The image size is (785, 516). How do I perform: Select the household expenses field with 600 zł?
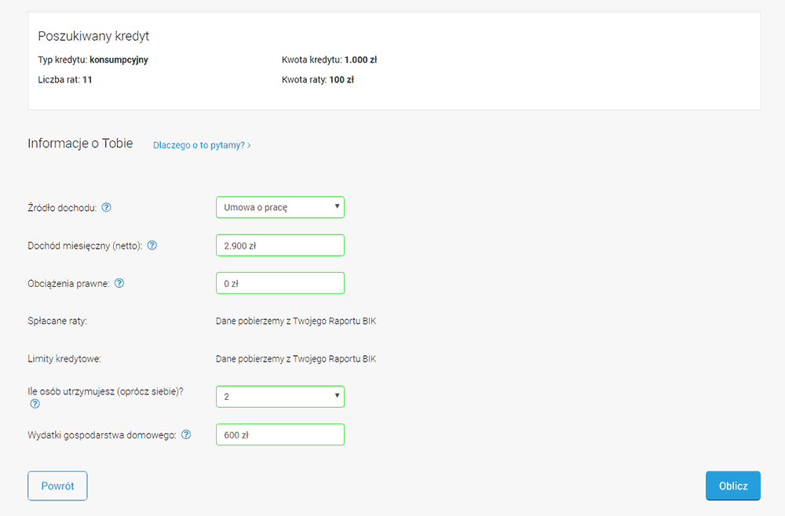(279, 434)
